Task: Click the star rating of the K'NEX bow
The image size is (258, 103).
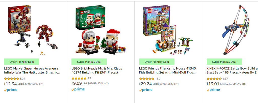Action: click(x=214, y=79)
